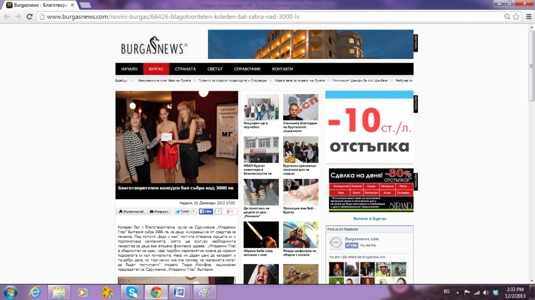
Task: Select СПРАВОЧНИК in the navigation bar
Action: (248, 69)
